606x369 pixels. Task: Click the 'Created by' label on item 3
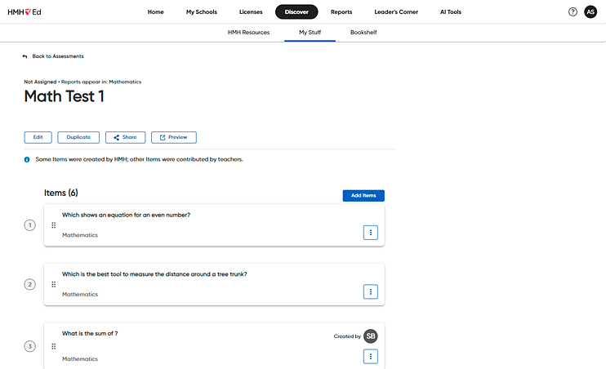coord(347,336)
